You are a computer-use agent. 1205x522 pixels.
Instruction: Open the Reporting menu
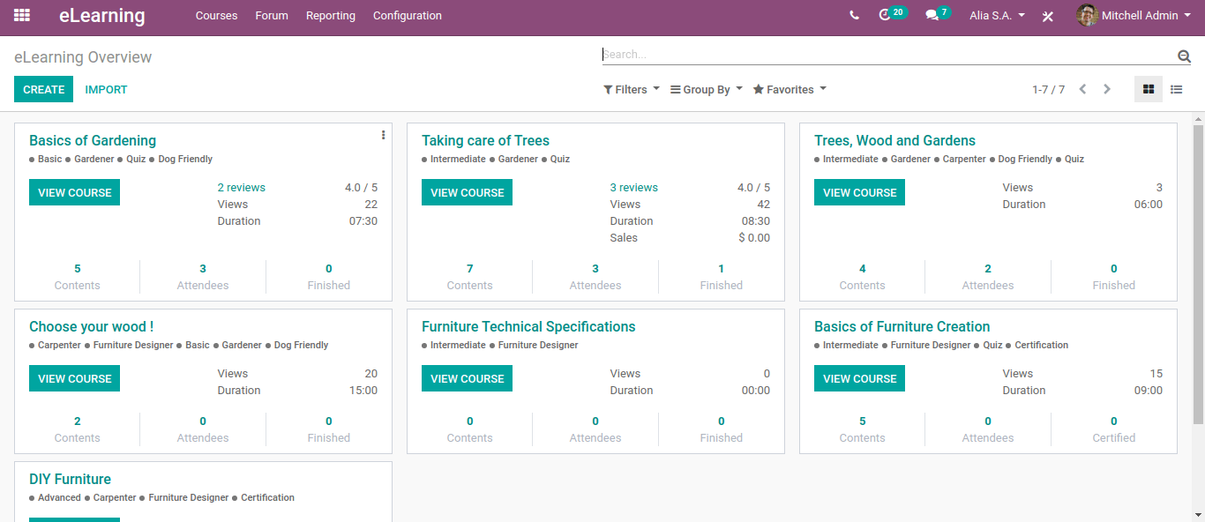coord(331,15)
